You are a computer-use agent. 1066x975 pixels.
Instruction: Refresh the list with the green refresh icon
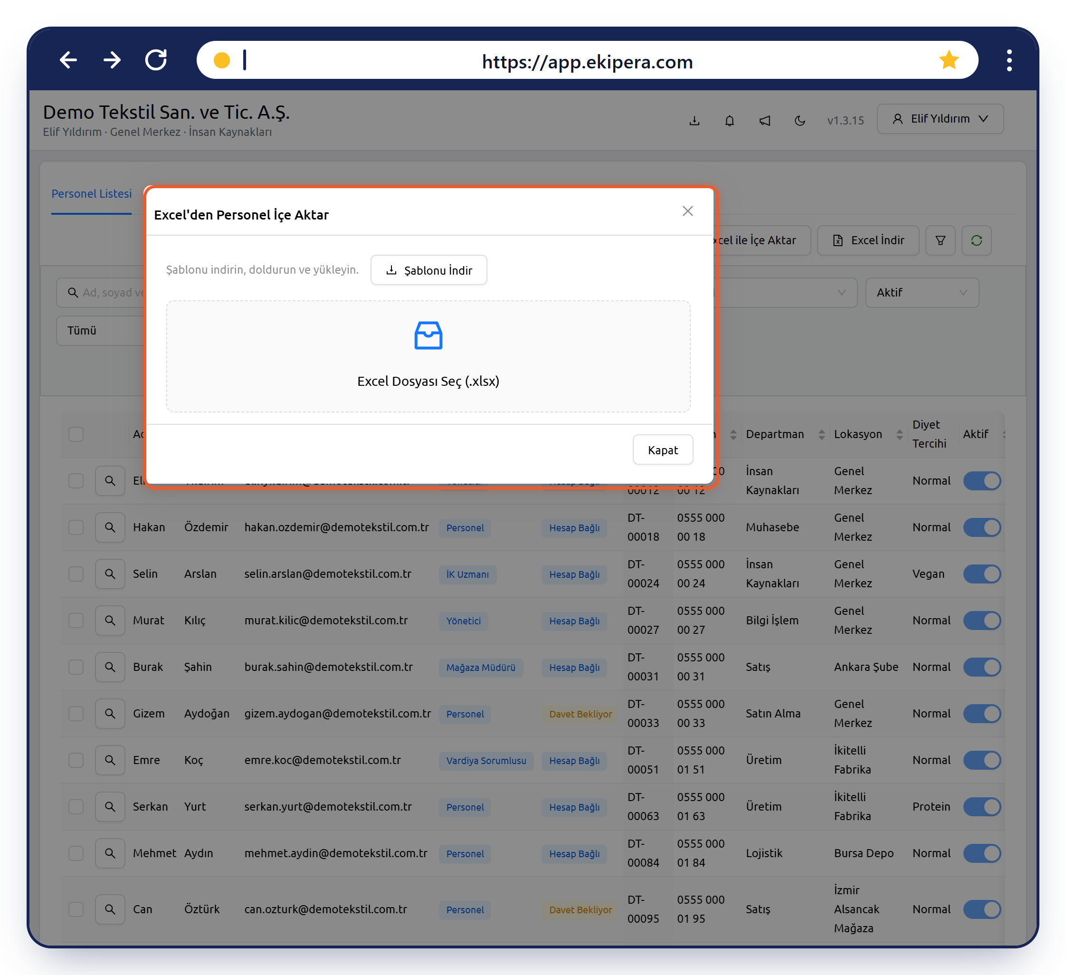coord(976,240)
